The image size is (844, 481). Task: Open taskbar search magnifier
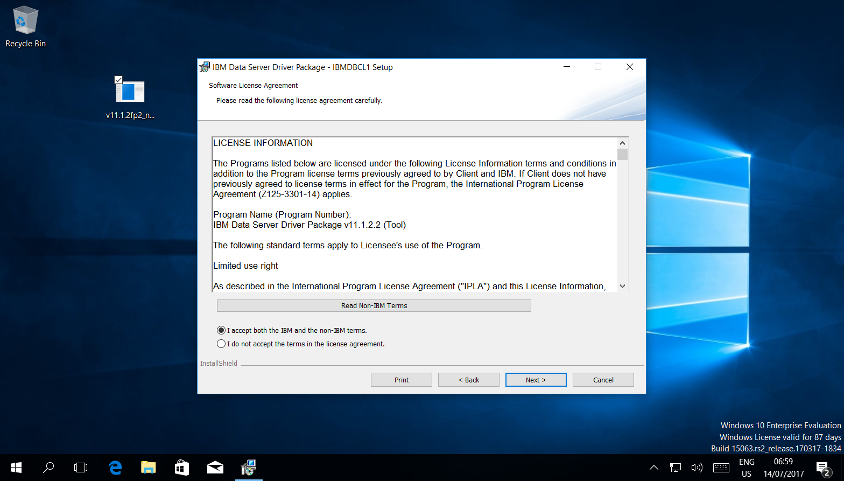48,468
